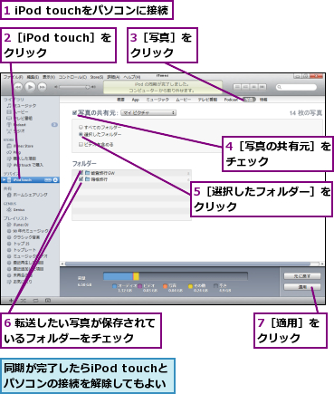Viewport: 334px width, 394px height.
Task: Toggle the second folder checkbox below GW folder
Action: pos(81,179)
